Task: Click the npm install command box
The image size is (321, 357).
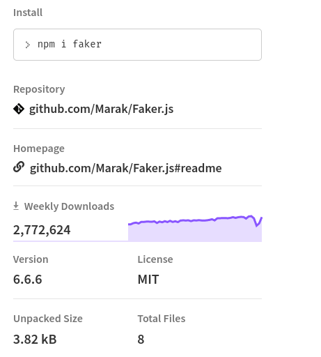Action: click(x=137, y=45)
